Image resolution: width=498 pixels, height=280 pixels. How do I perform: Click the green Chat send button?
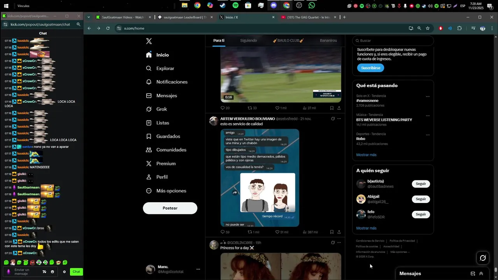(x=76, y=272)
